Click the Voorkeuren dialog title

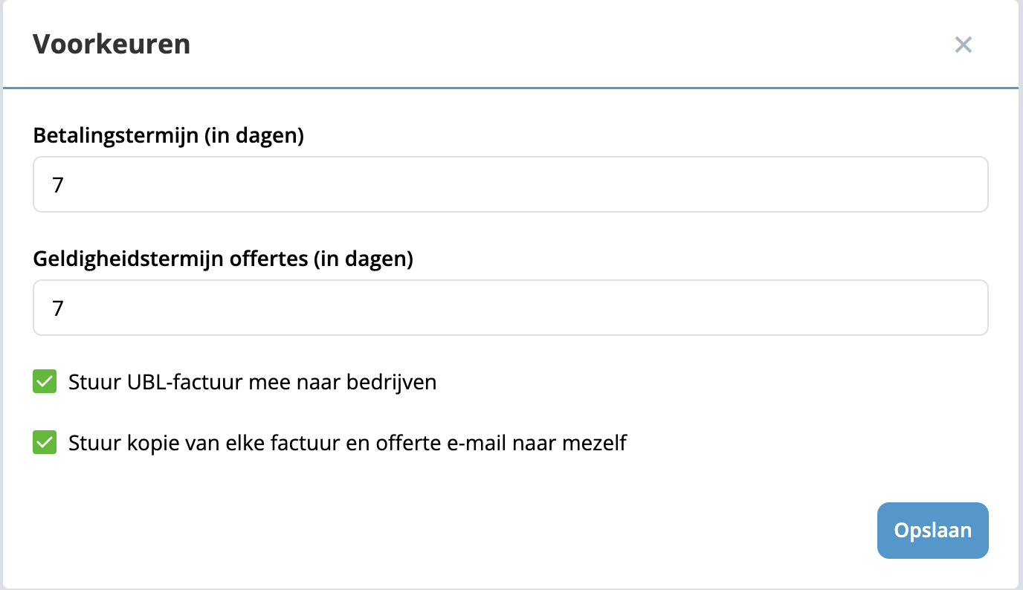(112, 45)
